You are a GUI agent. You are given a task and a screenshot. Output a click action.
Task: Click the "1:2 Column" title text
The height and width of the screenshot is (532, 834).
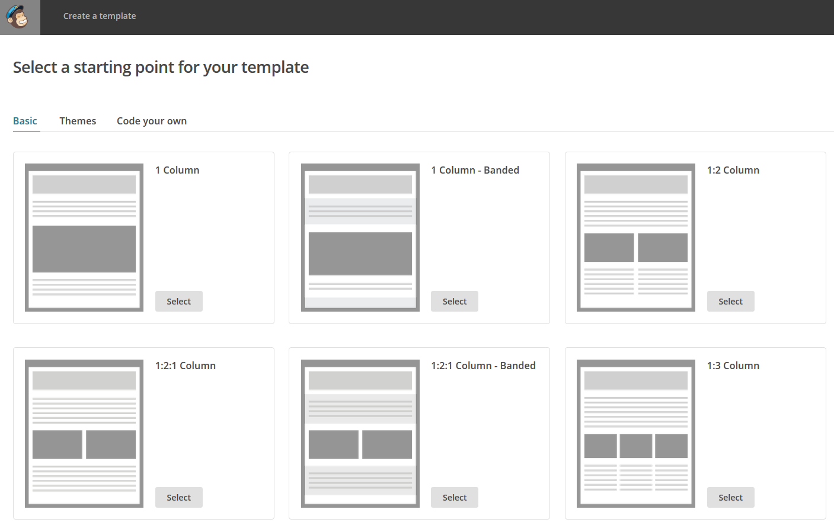click(x=733, y=170)
